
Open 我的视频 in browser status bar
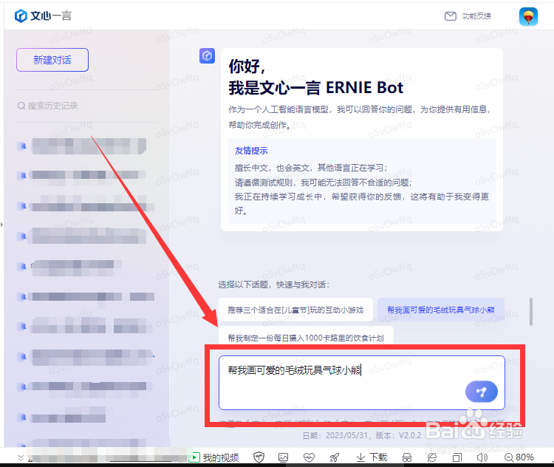coord(214,457)
